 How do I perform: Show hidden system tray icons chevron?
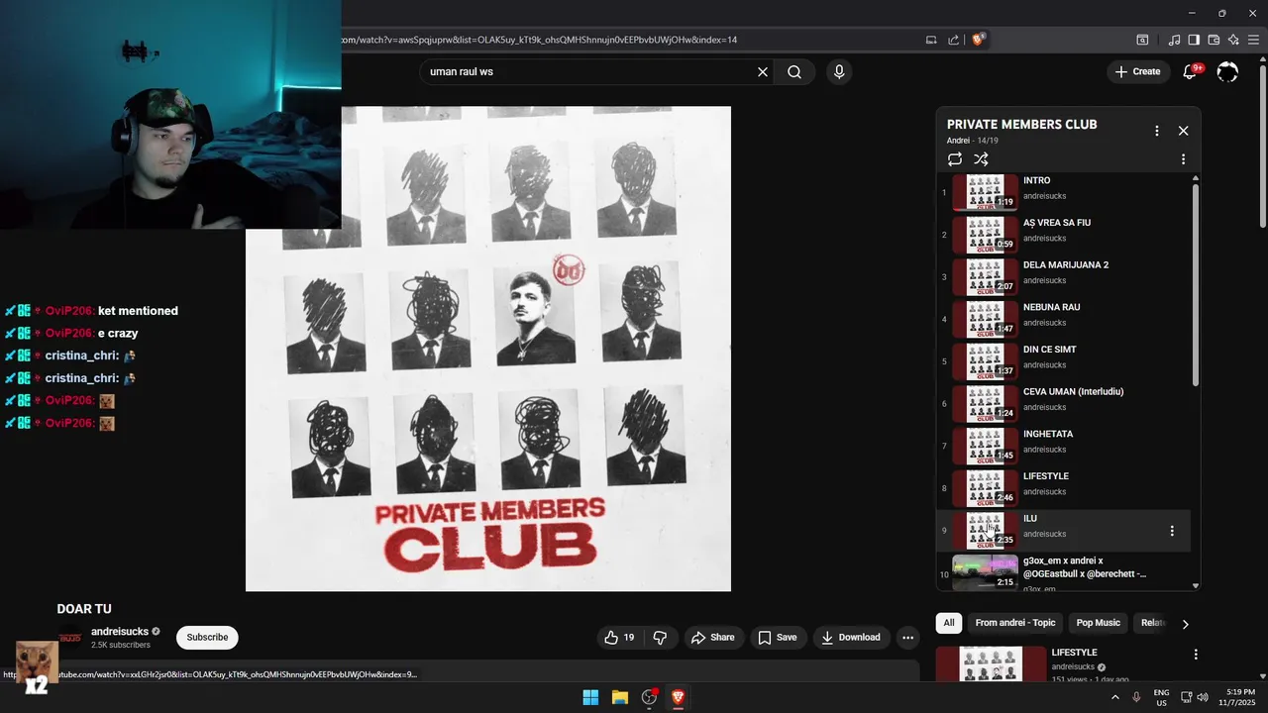1114,697
